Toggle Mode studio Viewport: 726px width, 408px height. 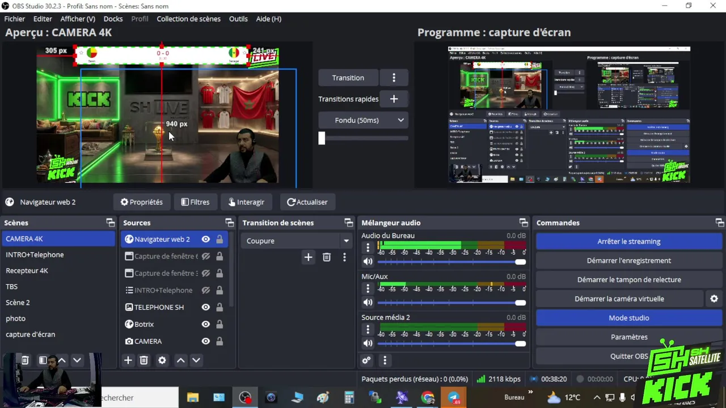point(628,318)
